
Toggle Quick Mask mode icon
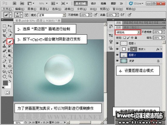tap(7, 92)
